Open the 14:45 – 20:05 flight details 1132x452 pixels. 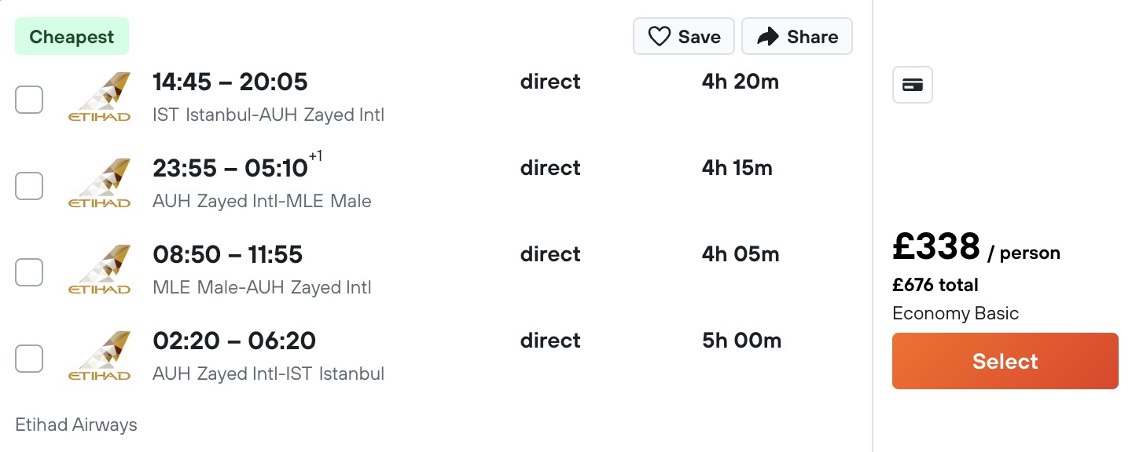click(230, 82)
